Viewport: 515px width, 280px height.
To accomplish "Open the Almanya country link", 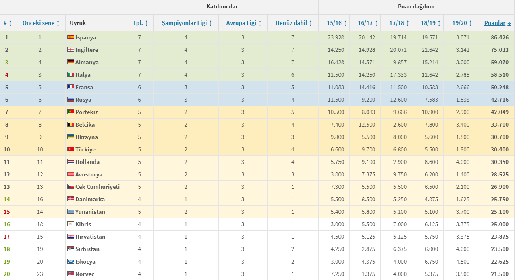I will coord(87,62).
